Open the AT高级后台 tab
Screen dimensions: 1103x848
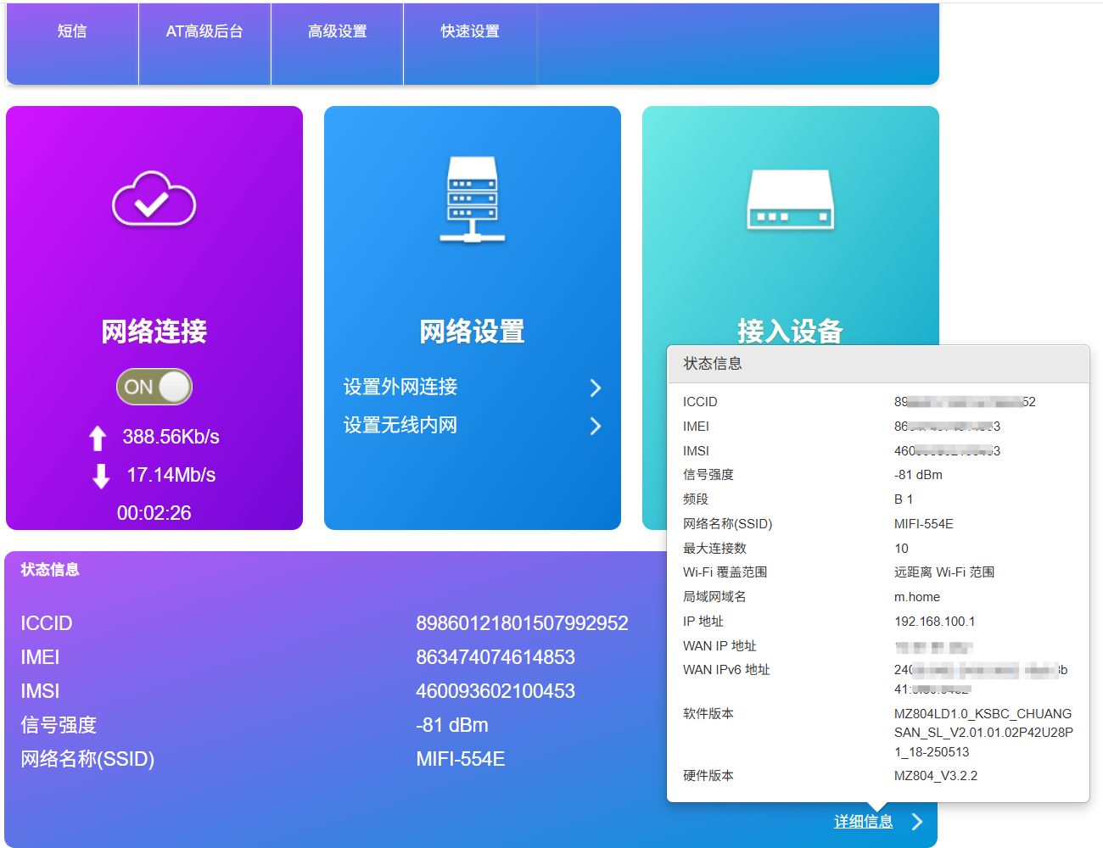pyautogui.click(x=204, y=31)
